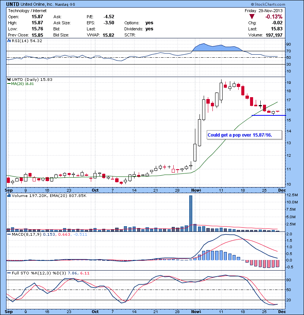Image resolution: width=304 pixels, height=315 pixels.
Task: Click the Friday 29-Nov-2013 date
Action: point(264,11)
